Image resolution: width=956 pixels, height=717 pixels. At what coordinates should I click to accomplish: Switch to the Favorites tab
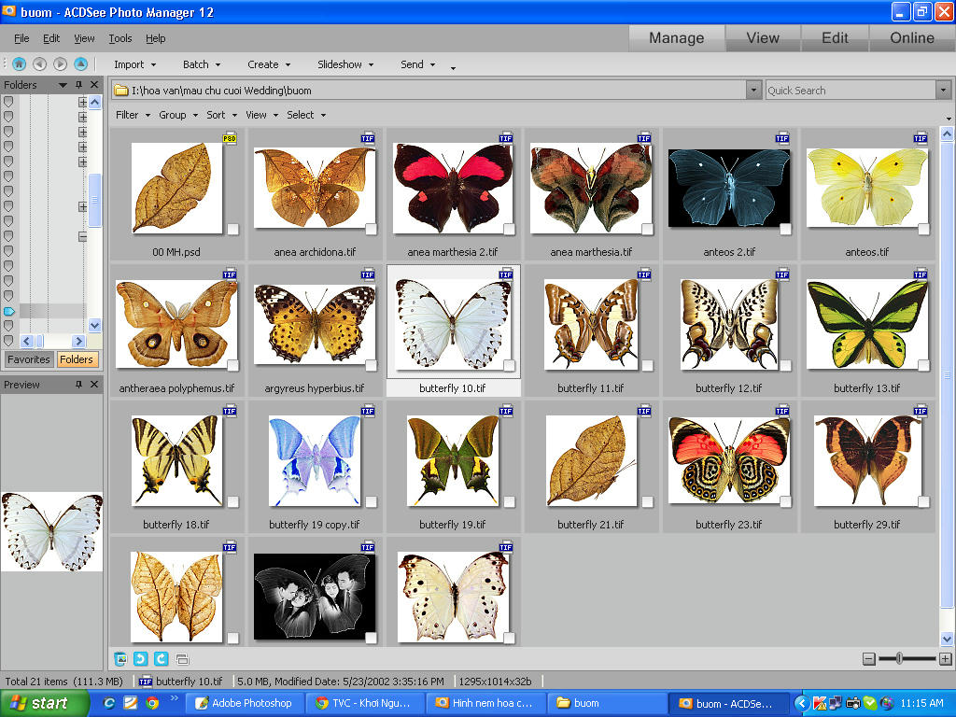[29, 359]
